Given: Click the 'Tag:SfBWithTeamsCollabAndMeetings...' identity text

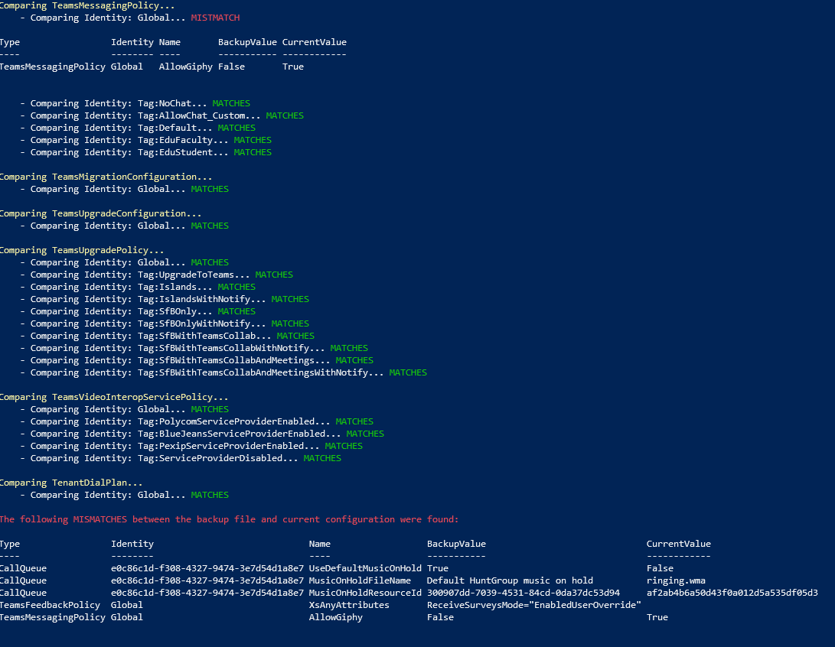Looking at the screenshot, I should pos(233,360).
